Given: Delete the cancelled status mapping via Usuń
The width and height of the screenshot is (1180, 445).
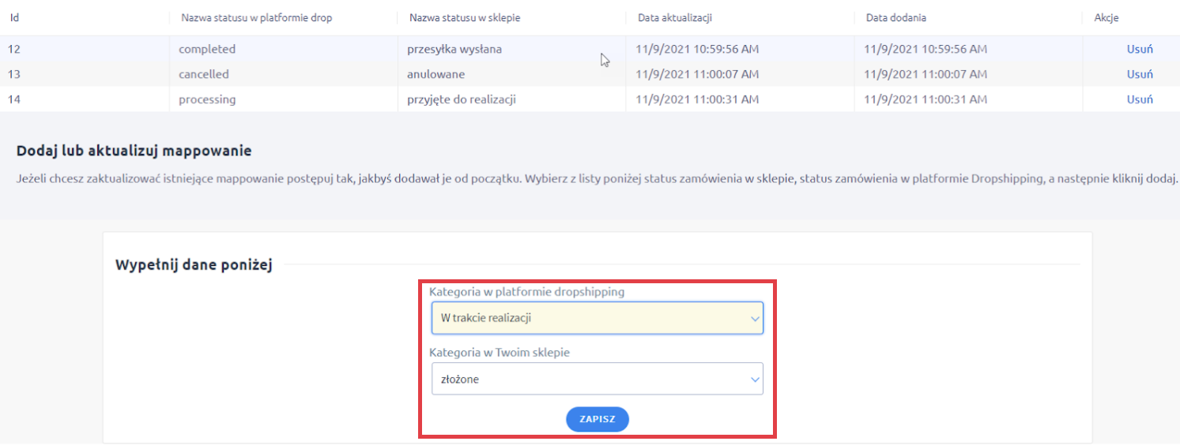Looking at the screenshot, I should (x=1139, y=74).
